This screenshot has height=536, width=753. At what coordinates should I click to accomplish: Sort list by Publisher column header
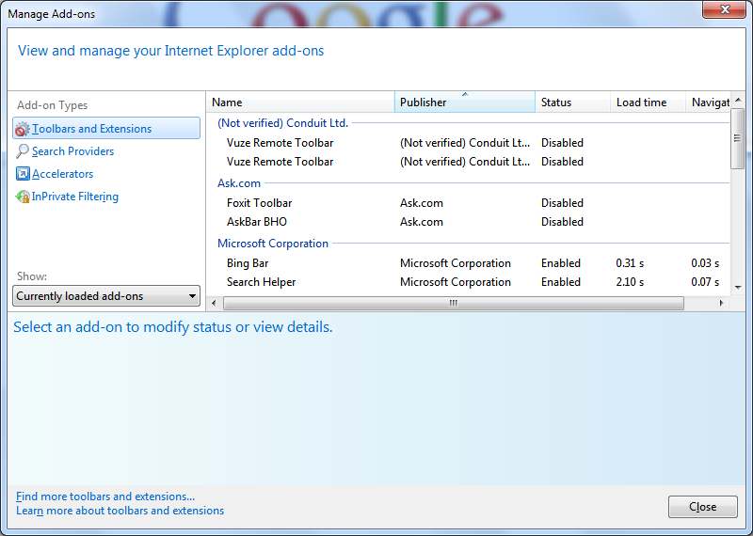tap(464, 102)
